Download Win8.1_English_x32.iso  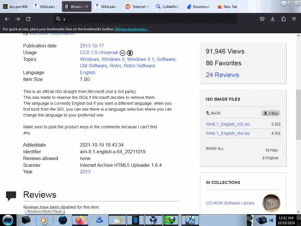228,124
